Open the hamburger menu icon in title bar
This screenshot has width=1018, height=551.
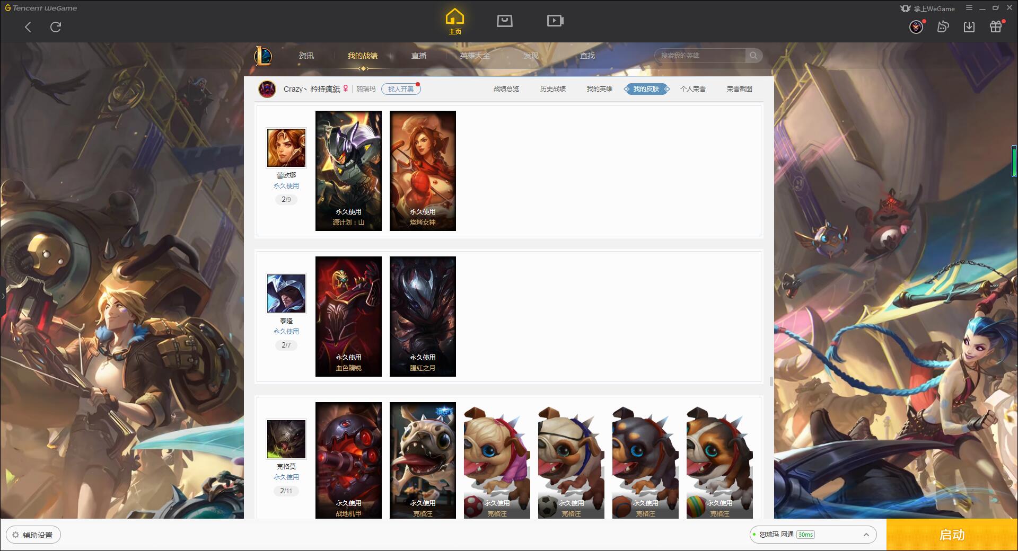969,8
